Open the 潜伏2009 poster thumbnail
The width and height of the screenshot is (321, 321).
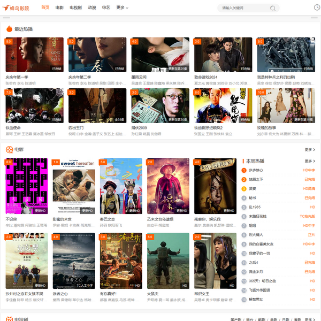click(160, 105)
